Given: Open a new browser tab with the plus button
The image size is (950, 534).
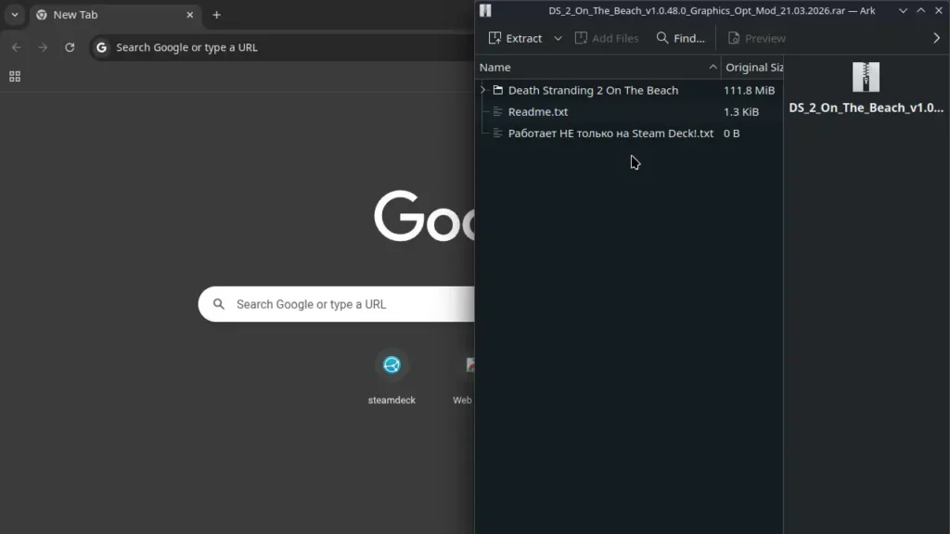Looking at the screenshot, I should [x=216, y=15].
